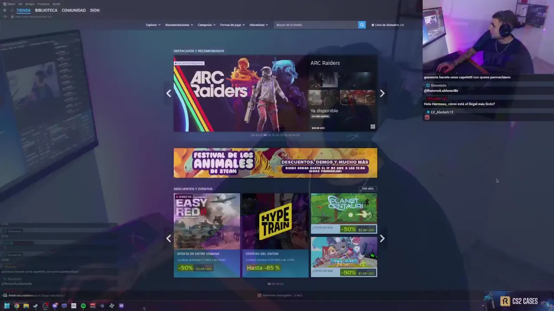Switch to the BIBLIOTECA tab
This screenshot has width=554, height=311.
46,10
